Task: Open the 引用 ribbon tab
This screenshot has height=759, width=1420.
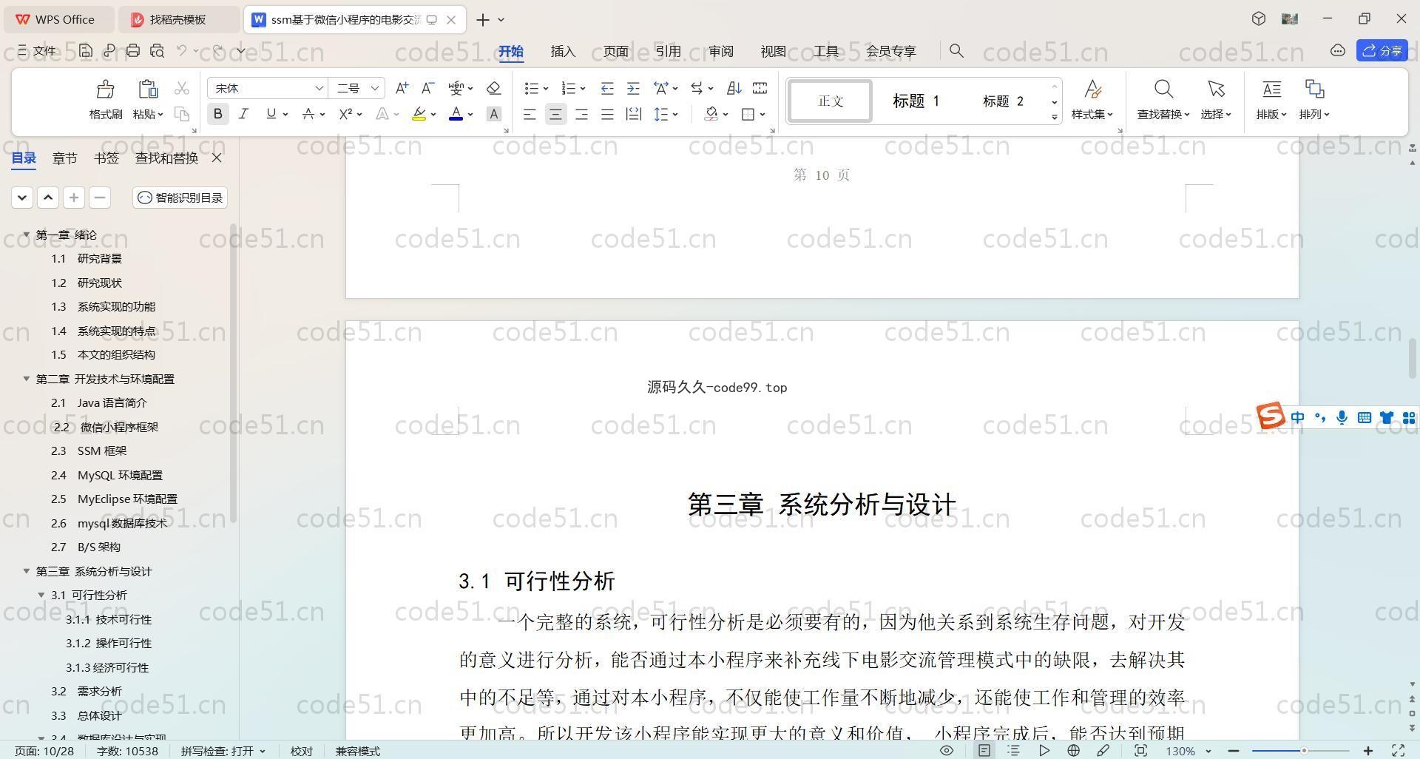Action: (668, 51)
